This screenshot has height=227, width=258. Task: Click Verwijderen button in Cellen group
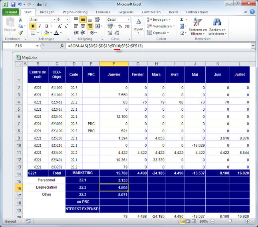click(161, 26)
